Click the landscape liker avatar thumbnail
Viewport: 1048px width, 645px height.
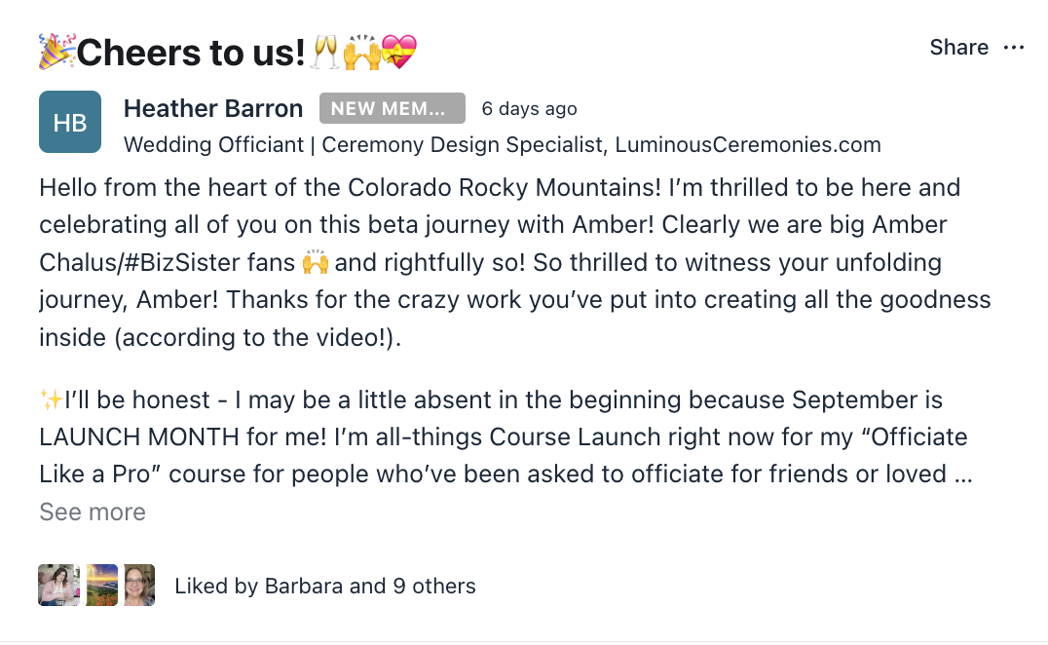(101, 586)
